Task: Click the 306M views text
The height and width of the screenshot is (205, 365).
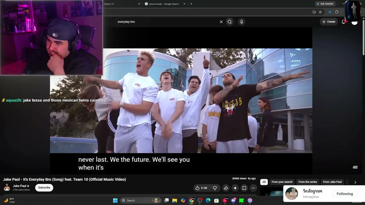Action: pos(239,179)
